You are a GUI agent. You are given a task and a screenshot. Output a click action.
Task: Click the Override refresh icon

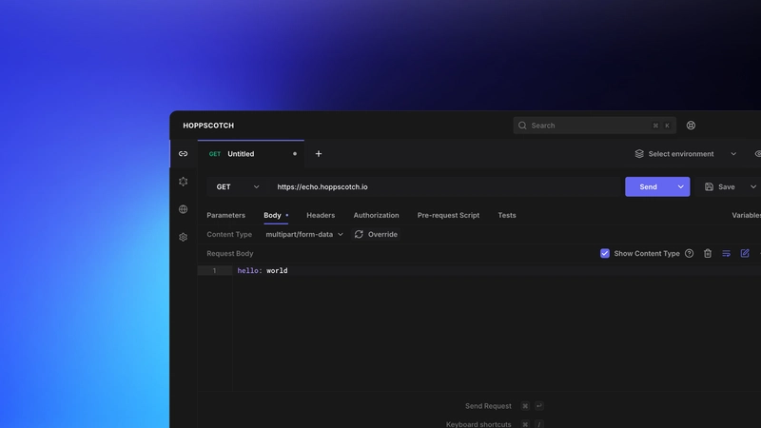[359, 234]
